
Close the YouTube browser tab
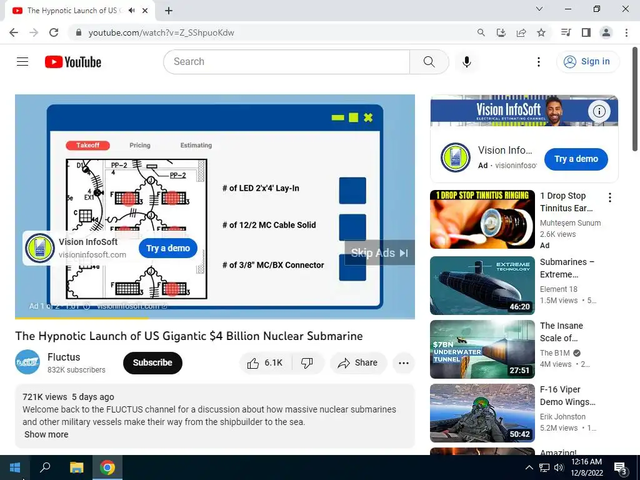(145, 11)
